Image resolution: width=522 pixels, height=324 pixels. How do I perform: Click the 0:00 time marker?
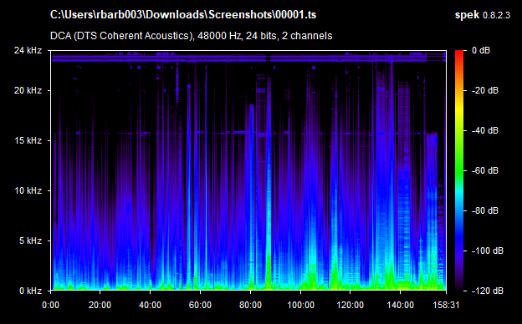click(50, 305)
